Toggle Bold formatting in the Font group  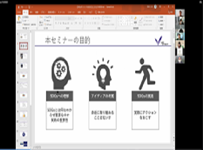click(x=56, y=23)
